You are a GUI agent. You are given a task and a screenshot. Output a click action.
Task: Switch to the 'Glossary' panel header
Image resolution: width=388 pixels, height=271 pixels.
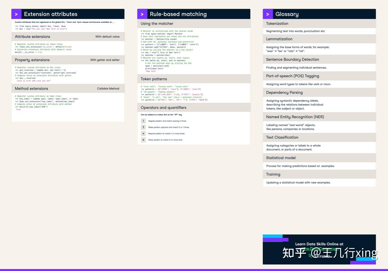click(287, 14)
